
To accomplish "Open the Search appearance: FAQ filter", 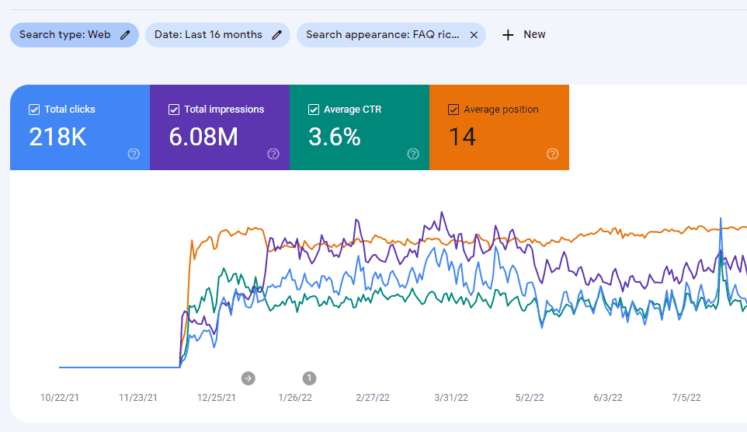I will [382, 35].
